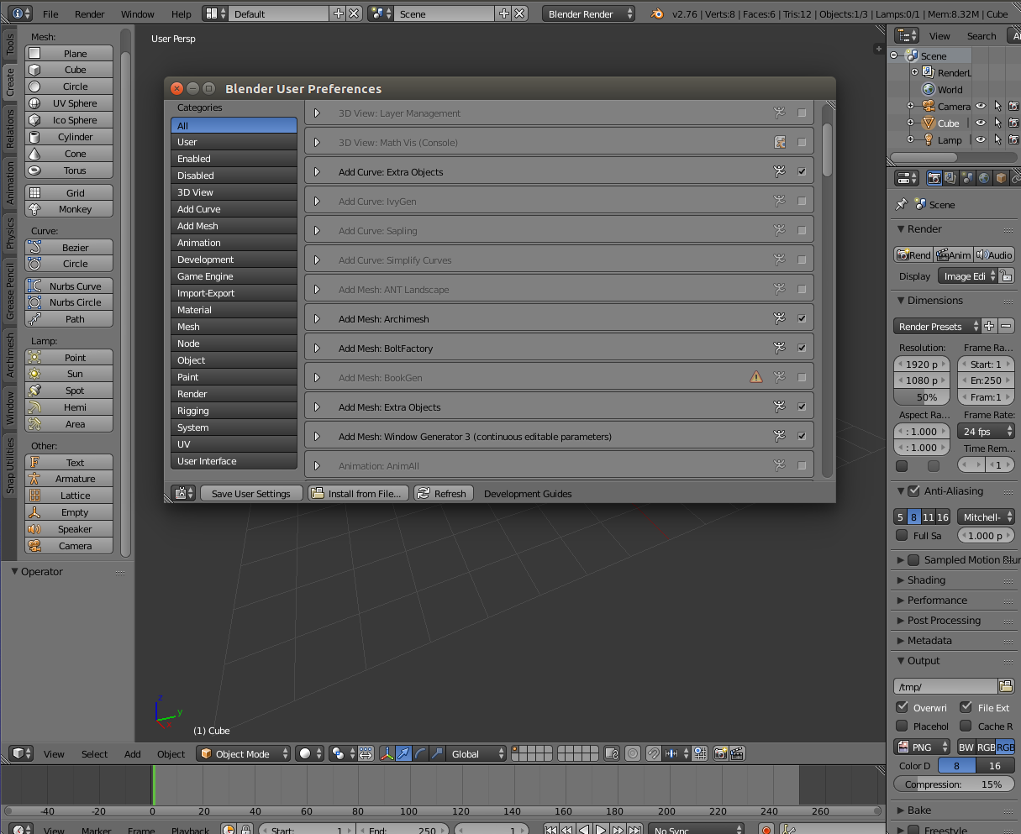The height and width of the screenshot is (834, 1021).
Task: Open the Render menu in the top bar
Action: pyautogui.click(x=90, y=14)
